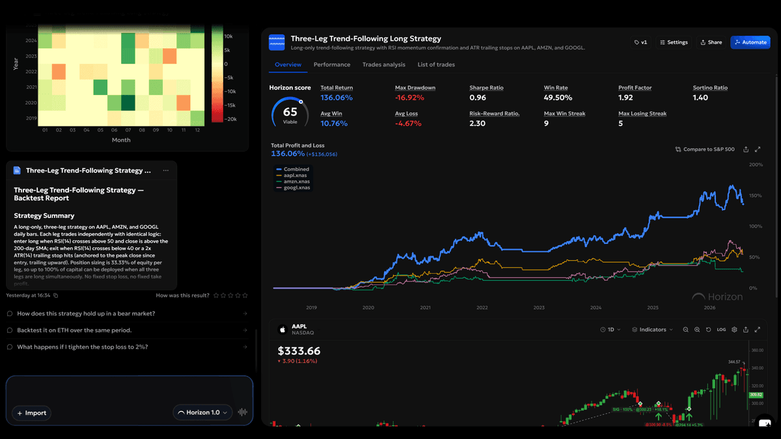This screenshot has width=781, height=439.
Task: Ask 'Backtest it on ETH over the same period.'
Action: pos(127,330)
